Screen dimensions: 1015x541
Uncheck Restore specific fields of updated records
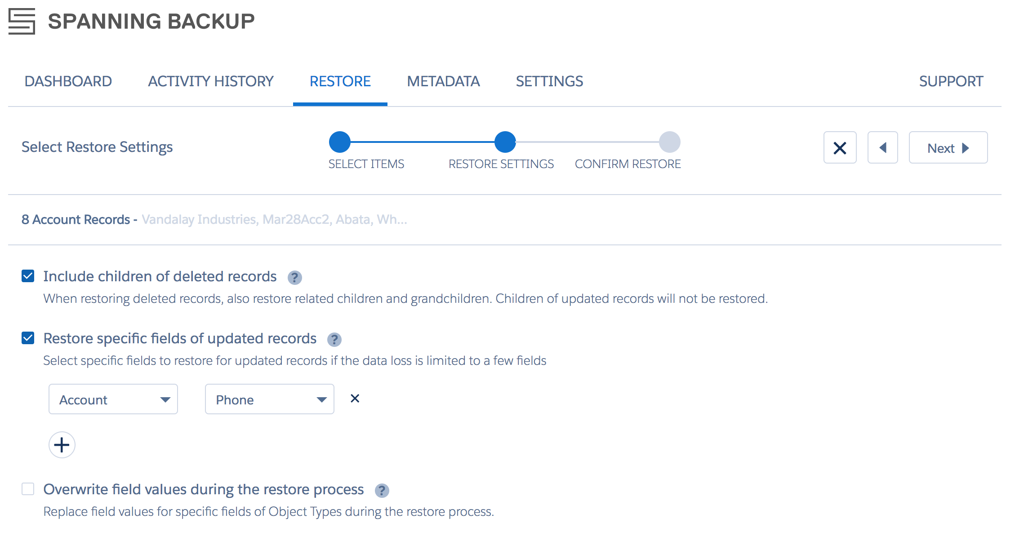point(28,338)
